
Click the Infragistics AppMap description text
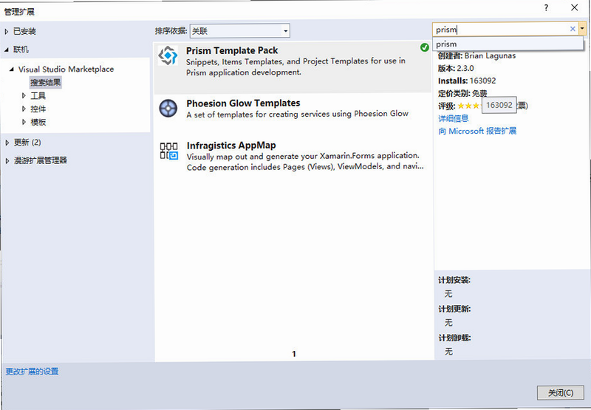pyautogui.click(x=305, y=161)
